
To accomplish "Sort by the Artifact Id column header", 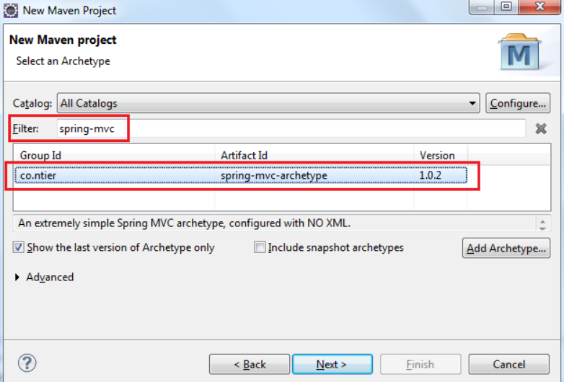I will 314,155.
